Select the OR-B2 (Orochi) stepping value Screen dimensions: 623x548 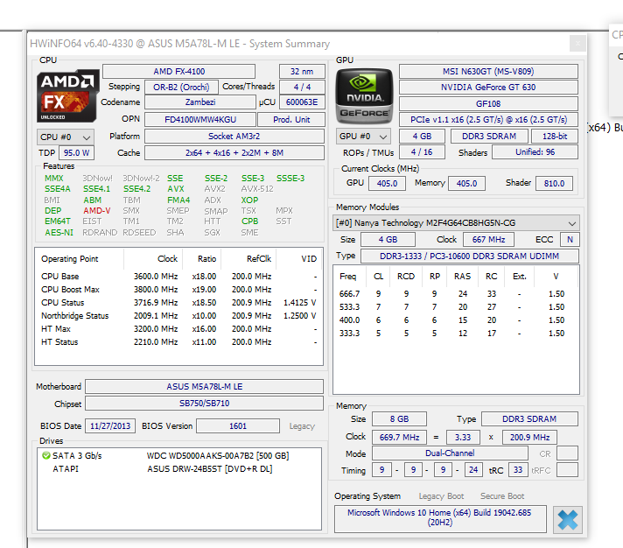pyautogui.click(x=181, y=87)
